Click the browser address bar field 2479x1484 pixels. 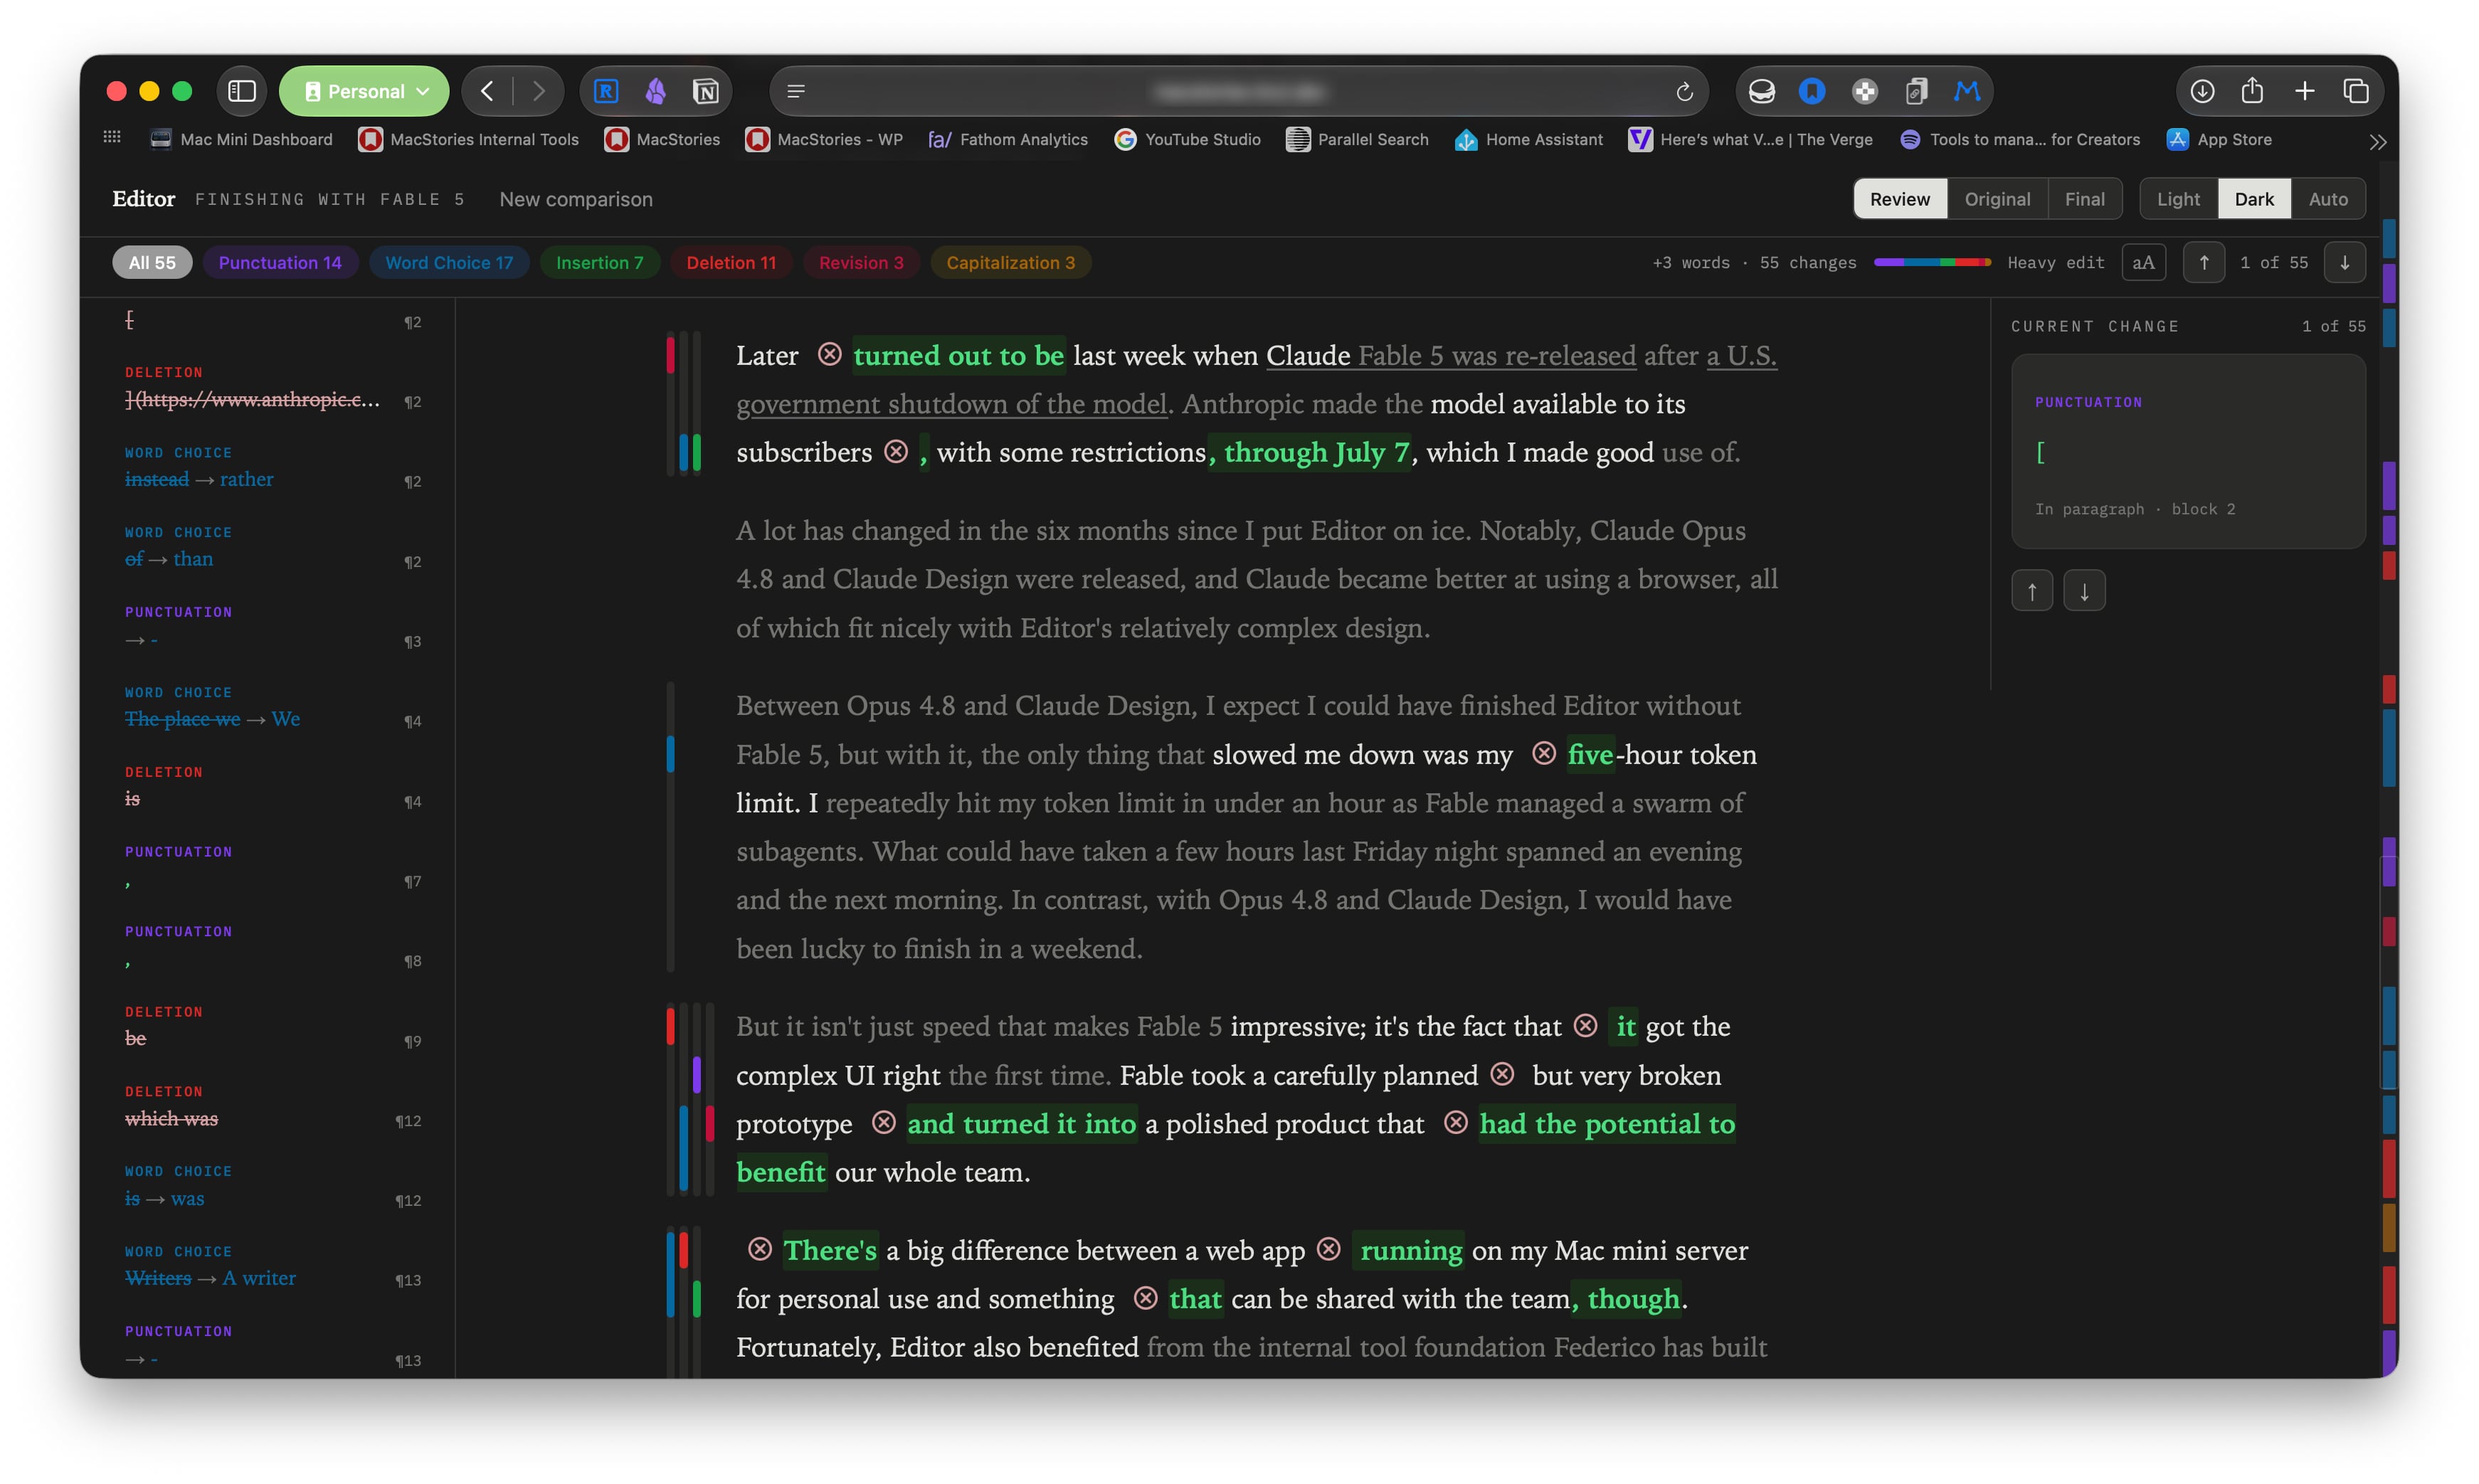coord(1238,91)
